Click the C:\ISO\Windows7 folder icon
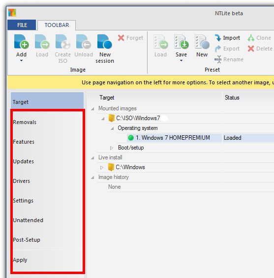Screen dimensions: 274x278 pyautogui.click(x=112, y=118)
